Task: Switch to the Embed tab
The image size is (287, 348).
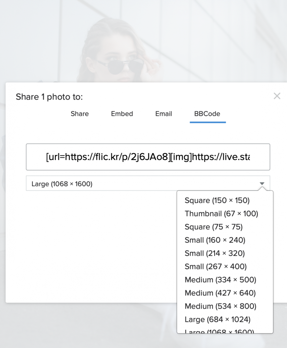Action: pos(122,114)
